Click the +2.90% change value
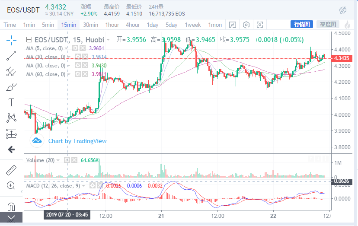Image resolution: width=358 pixels, height=226 pixels. pos(89,14)
